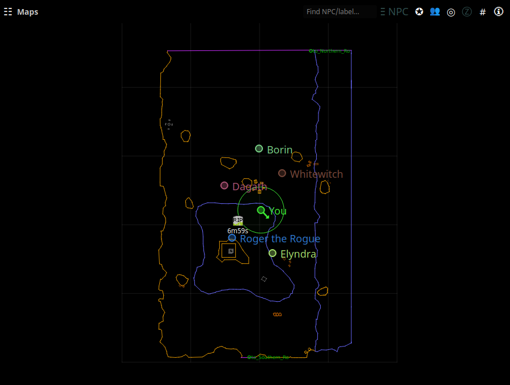Click the small square building marker icon
The height and width of the screenshot is (385, 510).
pyautogui.click(x=231, y=251)
